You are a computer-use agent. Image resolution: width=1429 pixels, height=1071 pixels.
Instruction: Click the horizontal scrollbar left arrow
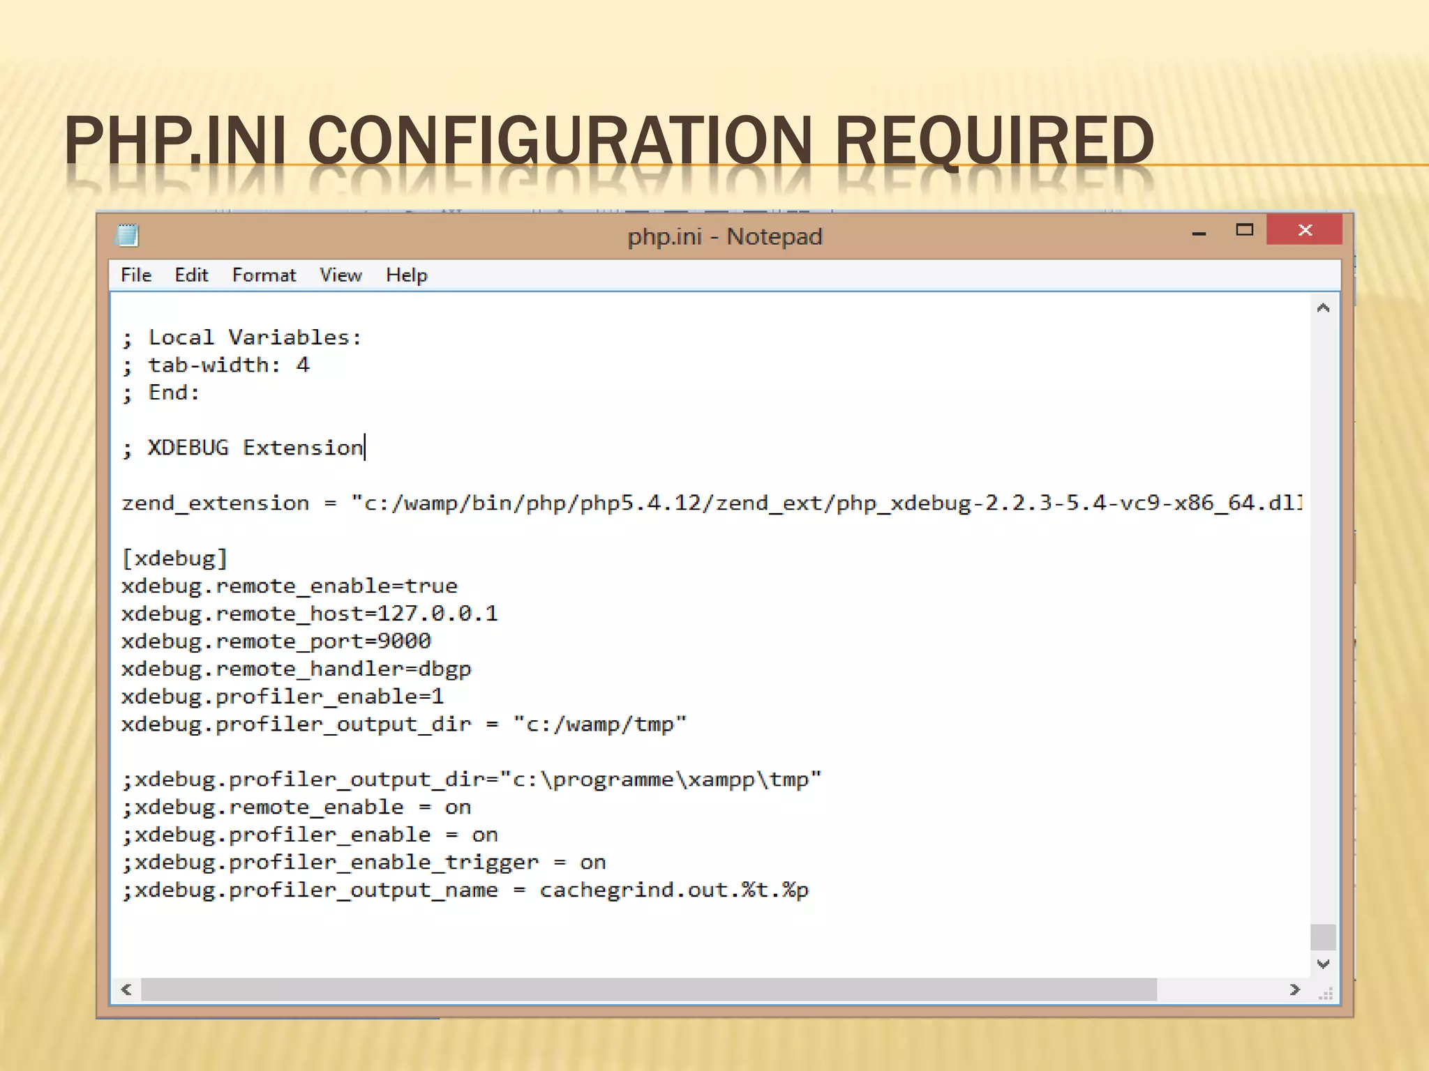click(126, 989)
